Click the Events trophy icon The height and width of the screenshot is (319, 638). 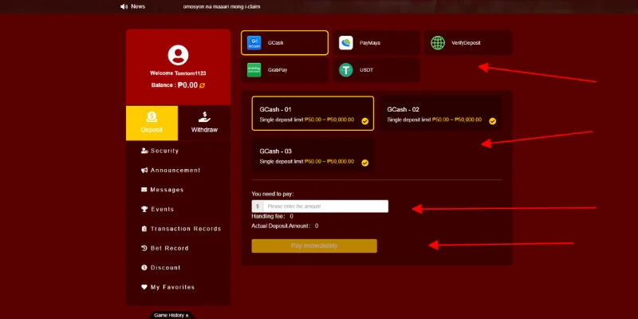[144, 209]
